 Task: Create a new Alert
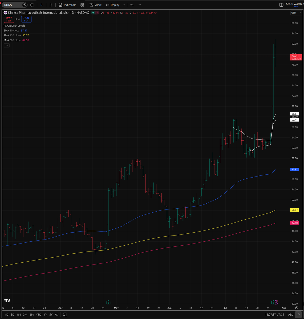[x=95, y=5]
